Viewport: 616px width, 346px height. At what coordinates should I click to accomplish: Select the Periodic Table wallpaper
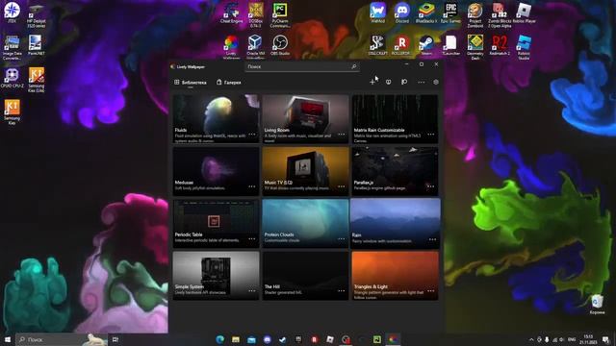click(x=216, y=223)
